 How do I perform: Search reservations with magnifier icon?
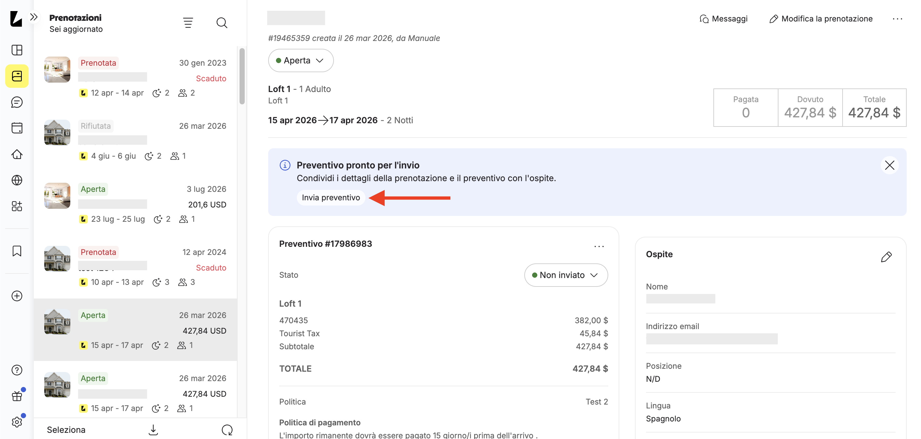point(222,23)
